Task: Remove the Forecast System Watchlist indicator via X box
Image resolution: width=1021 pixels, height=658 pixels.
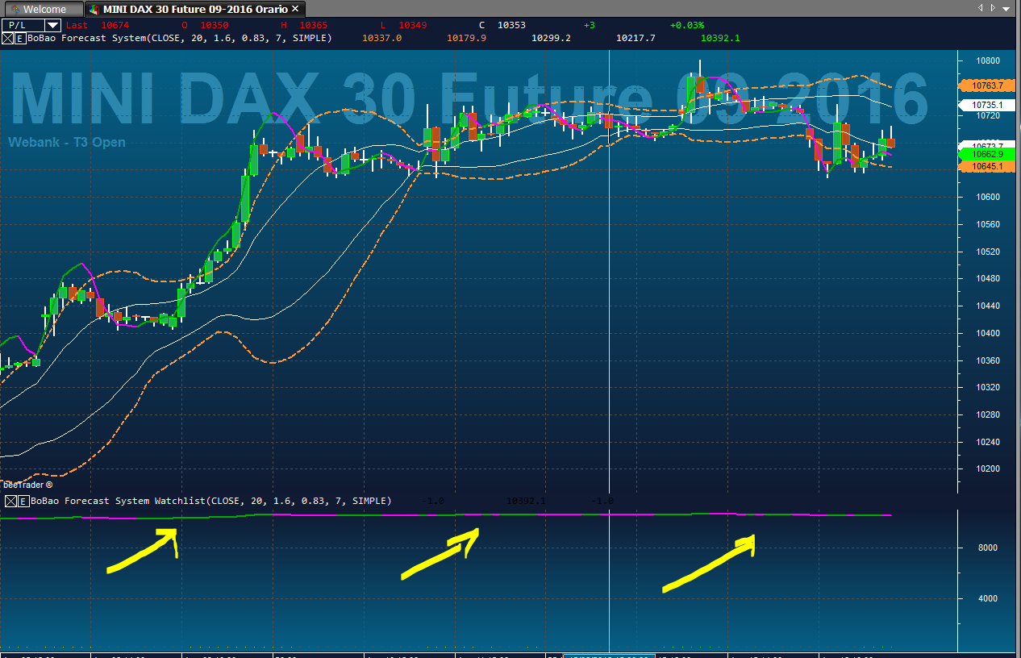Action: (9, 501)
